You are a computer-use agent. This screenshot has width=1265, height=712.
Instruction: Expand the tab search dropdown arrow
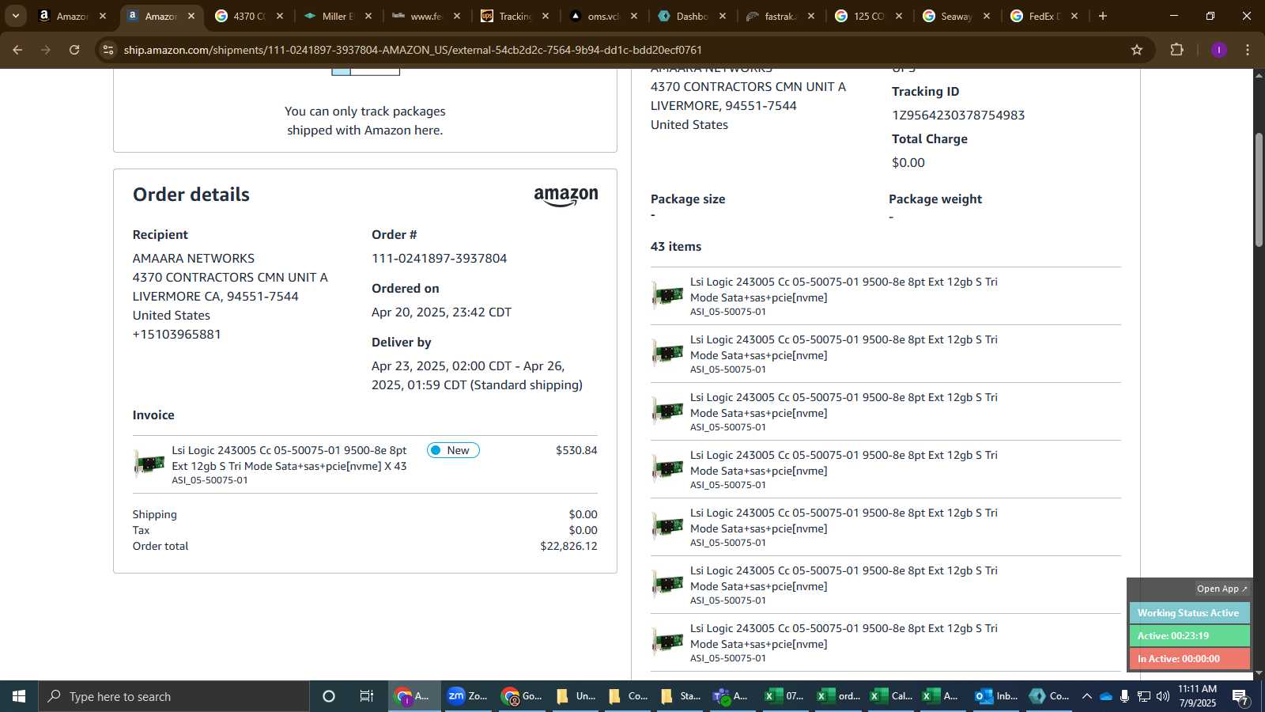pyautogui.click(x=15, y=16)
